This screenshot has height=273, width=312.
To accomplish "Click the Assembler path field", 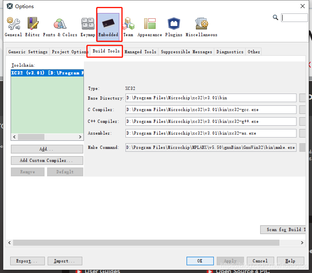I will click(211, 133).
